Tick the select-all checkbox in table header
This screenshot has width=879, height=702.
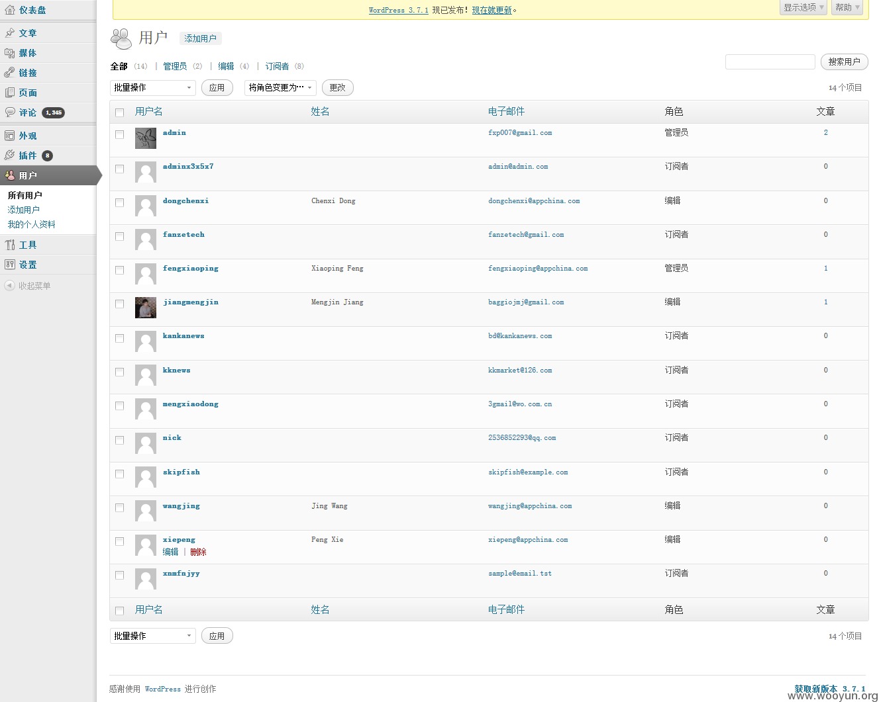pyautogui.click(x=120, y=112)
